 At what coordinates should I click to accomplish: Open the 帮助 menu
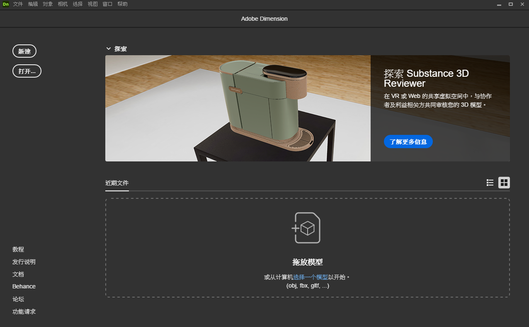click(122, 4)
